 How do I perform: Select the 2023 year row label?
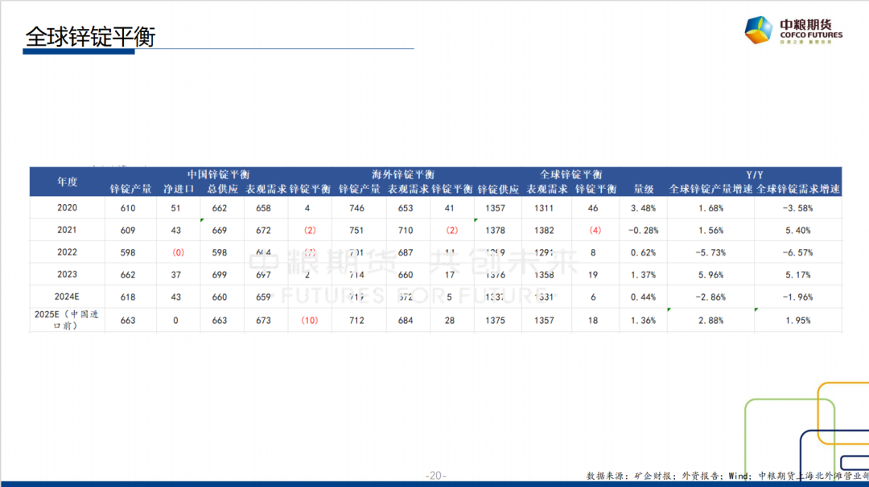click(x=67, y=274)
